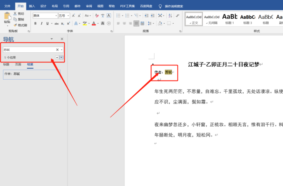
Task: Open navigation pane options dropdown arrow
Action: (52, 39)
